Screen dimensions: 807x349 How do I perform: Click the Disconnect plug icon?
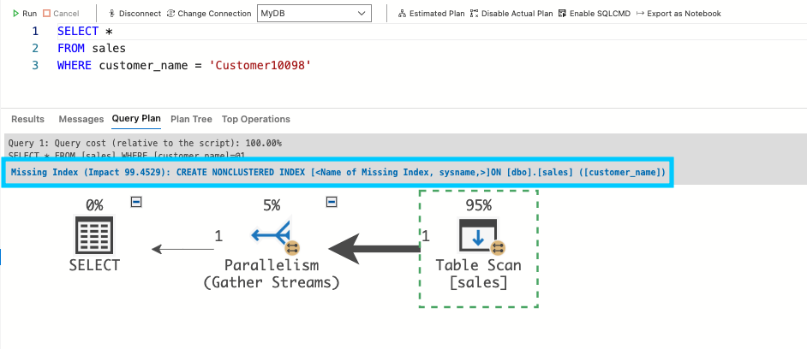click(113, 14)
